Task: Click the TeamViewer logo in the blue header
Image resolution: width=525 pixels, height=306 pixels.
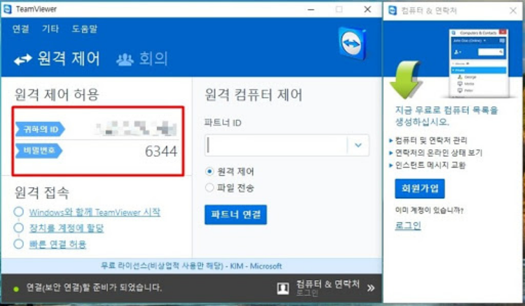Action: click(353, 43)
